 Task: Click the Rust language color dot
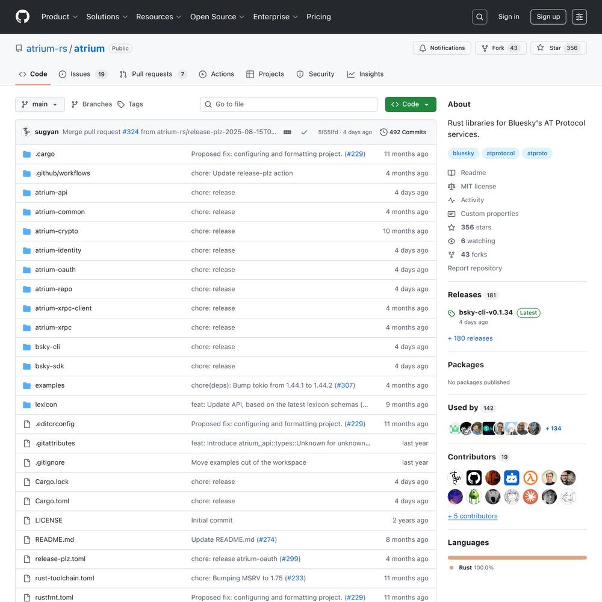[451, 568]
